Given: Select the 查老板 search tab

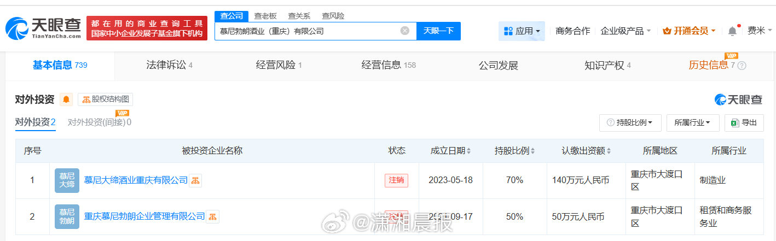Looking at the screenshot, I should point(266,16).
